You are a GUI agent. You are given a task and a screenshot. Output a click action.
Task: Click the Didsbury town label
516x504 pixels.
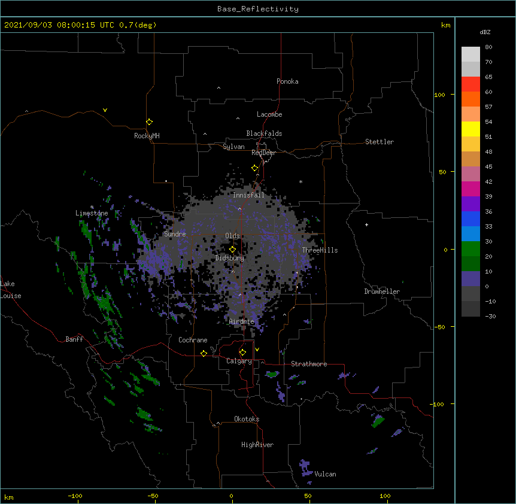click(x=230, y=258)
